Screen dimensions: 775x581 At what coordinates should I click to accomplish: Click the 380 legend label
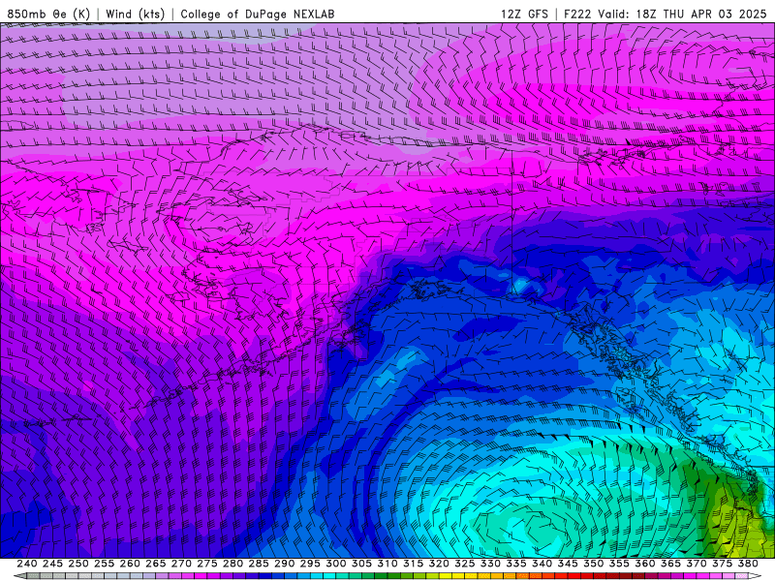click(748, 564)
